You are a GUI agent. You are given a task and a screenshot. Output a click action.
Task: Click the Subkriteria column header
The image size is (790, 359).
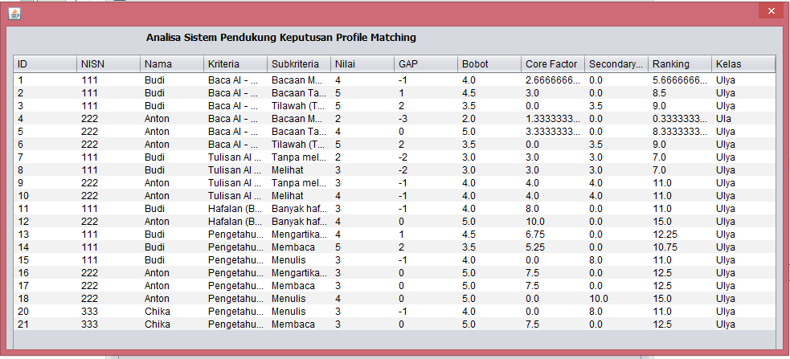299,64
